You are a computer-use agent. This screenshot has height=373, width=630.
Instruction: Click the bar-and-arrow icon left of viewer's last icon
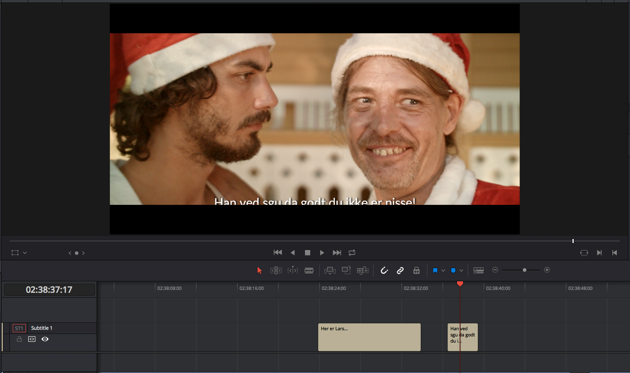599,253
